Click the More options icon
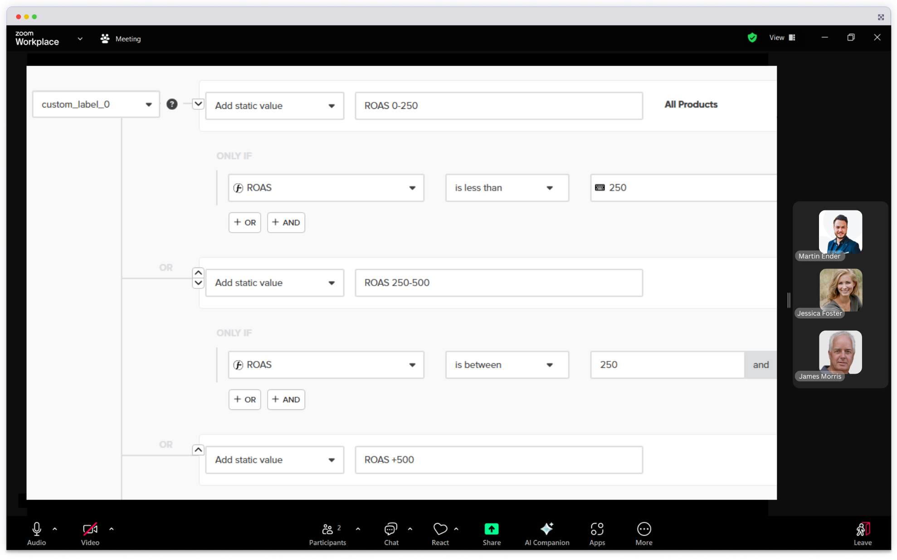 643,529
